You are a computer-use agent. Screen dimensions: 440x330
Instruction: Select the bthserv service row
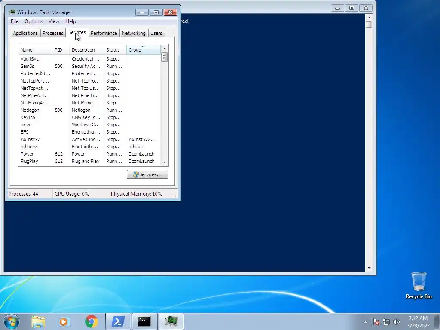(89, 147)
